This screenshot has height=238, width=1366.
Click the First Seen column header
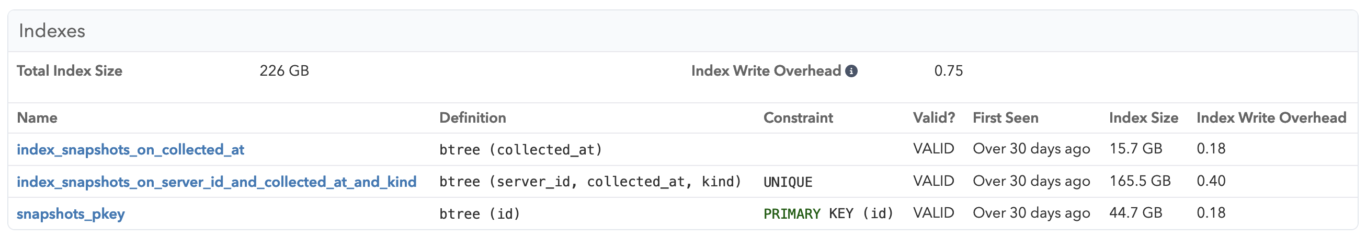[1005, 117]
